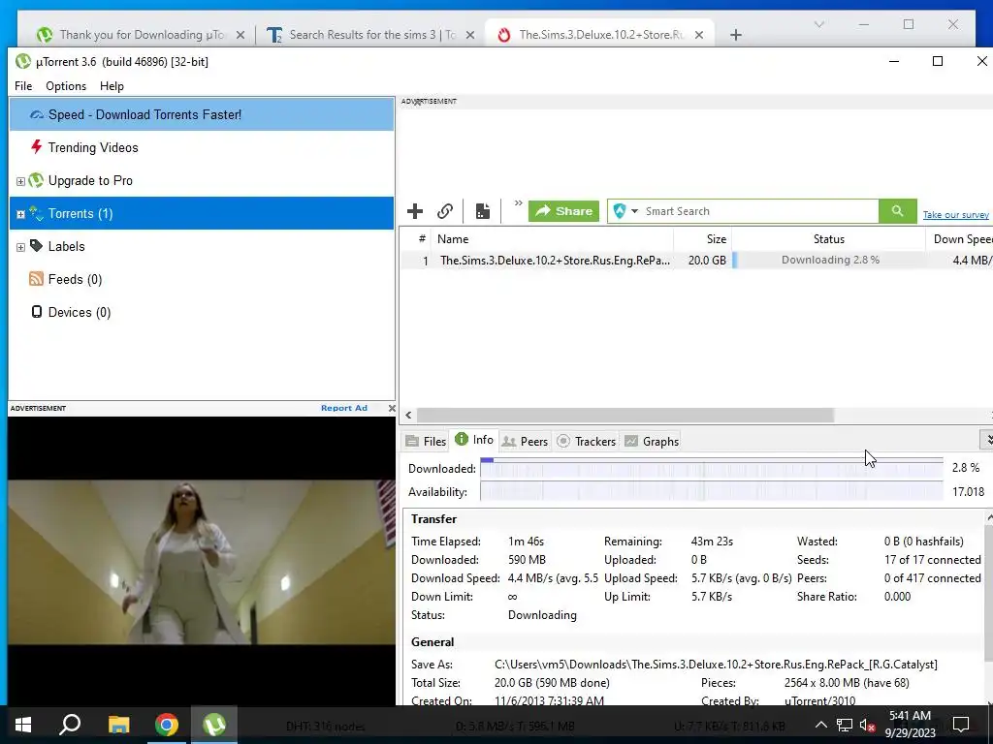
Task: Click the Save As path text
Action: click(716, 665)
